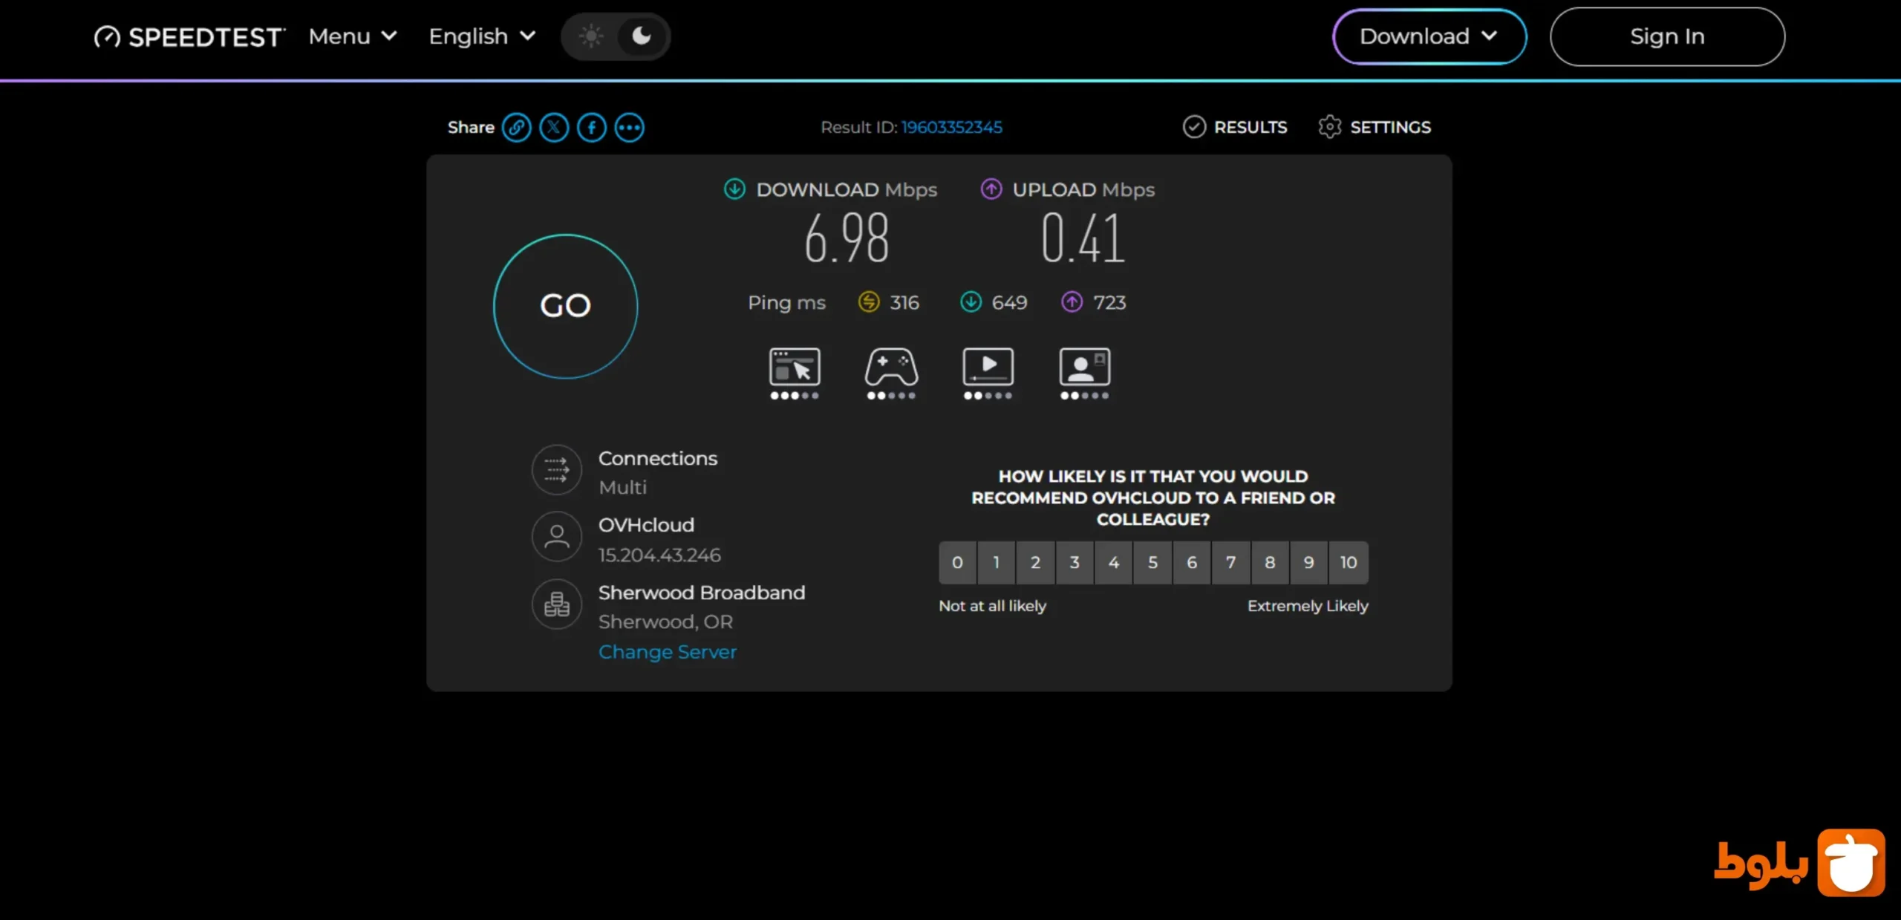
Task: Share result on Facebook
Action: click(592, 128)
